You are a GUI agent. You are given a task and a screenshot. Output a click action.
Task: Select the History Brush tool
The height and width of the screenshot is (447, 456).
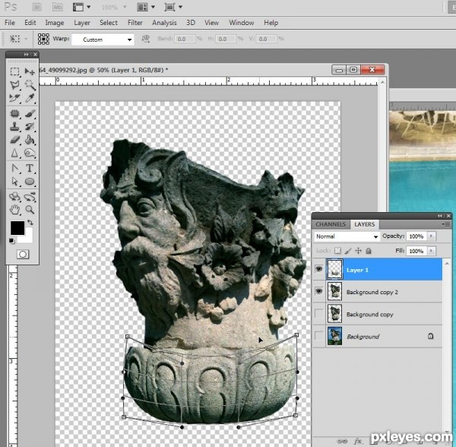coord(30,126)
